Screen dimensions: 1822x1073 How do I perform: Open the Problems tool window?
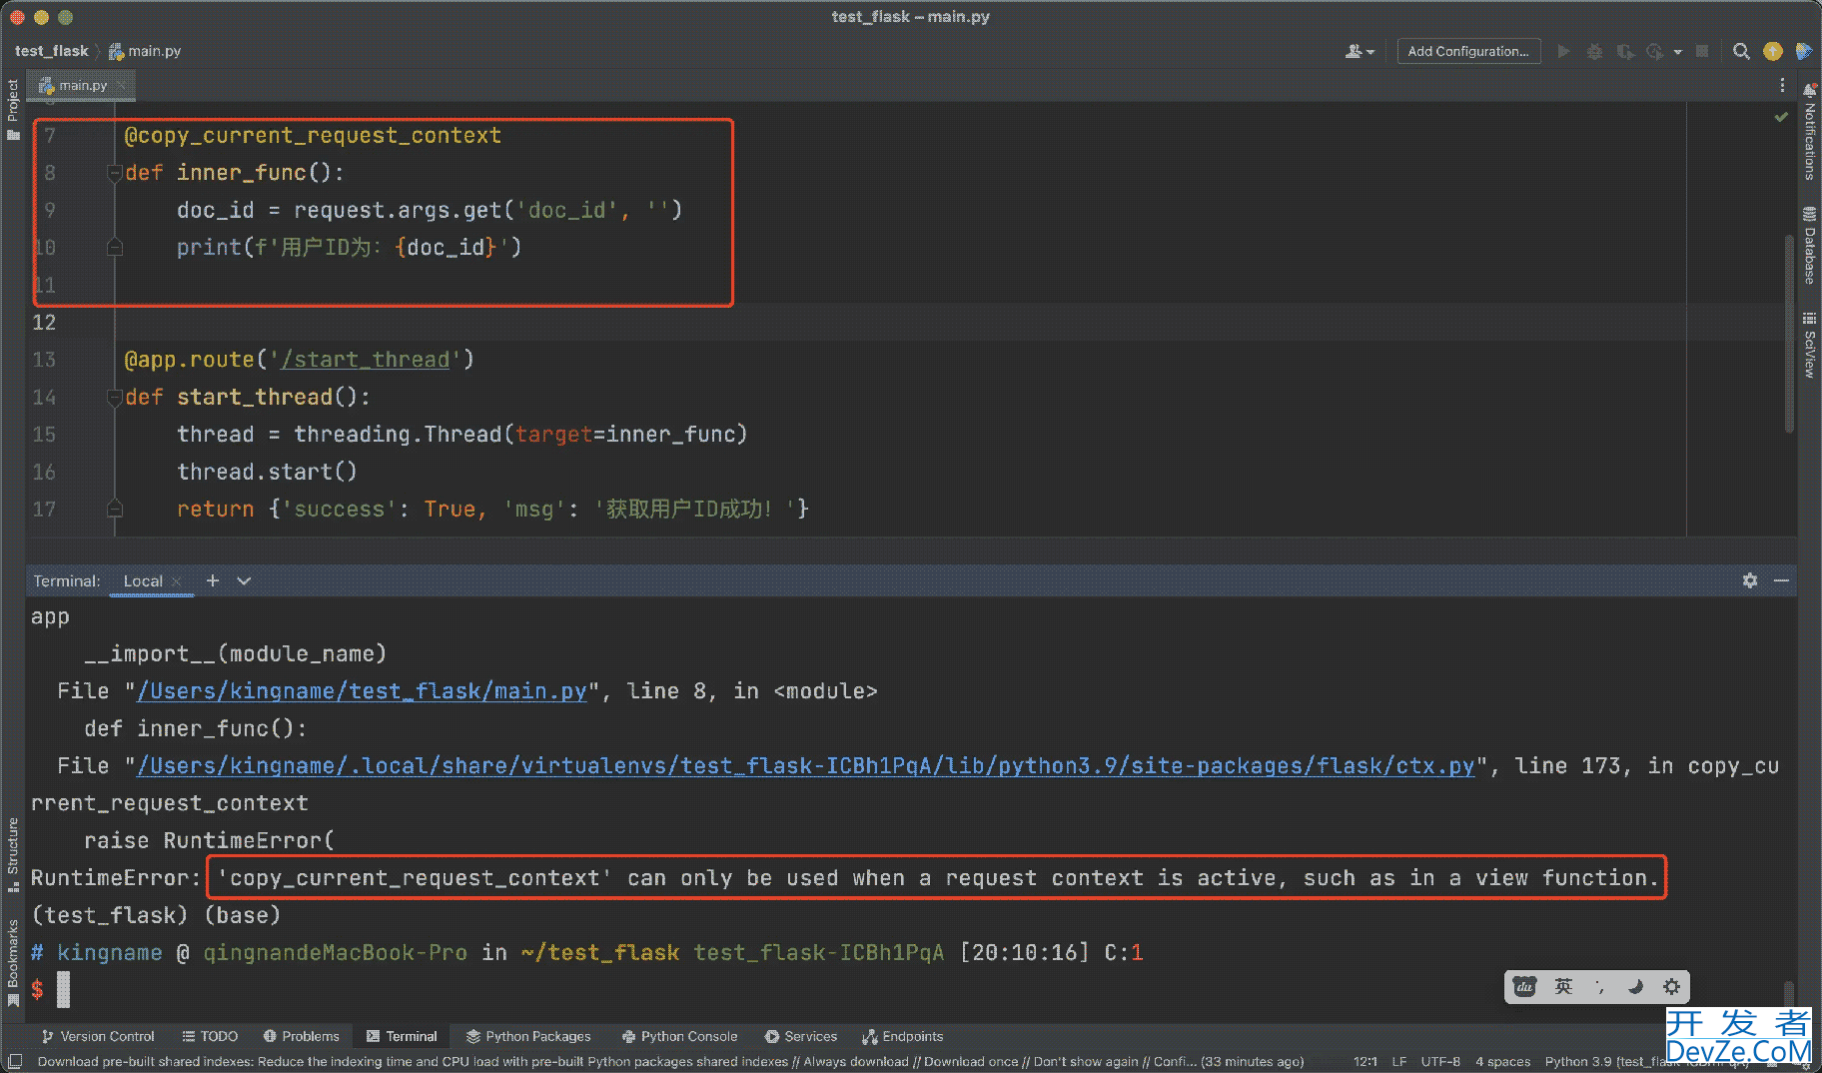click(x=301, y=1037)
